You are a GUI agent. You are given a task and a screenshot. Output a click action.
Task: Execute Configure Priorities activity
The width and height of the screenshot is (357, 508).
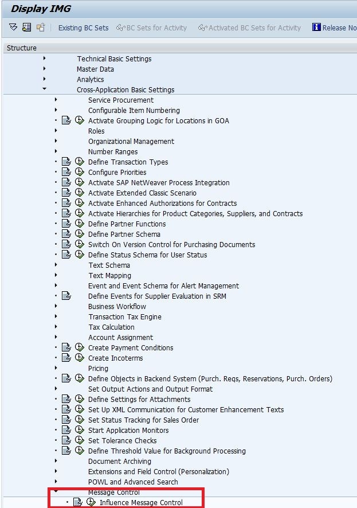[x=80, y=171]
